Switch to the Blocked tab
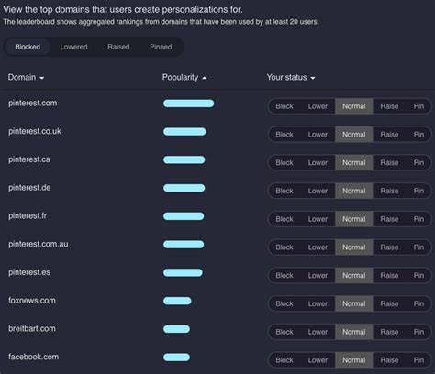The height and width of the screenshot is (374, 435). (28, 47)
